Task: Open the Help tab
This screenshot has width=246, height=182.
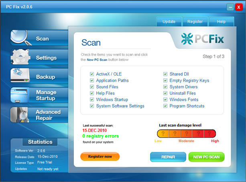Action: 222,22
